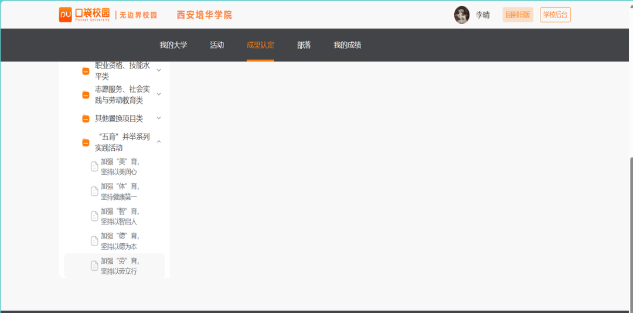Click the PU 口袋校园 logo icon
This screenshot has width=633, height=313.
tap(66, 15)
